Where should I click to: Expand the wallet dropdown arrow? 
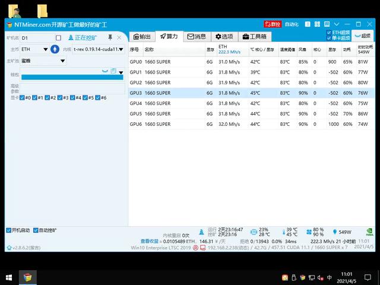pyautogui.click(x=121, y=72)
